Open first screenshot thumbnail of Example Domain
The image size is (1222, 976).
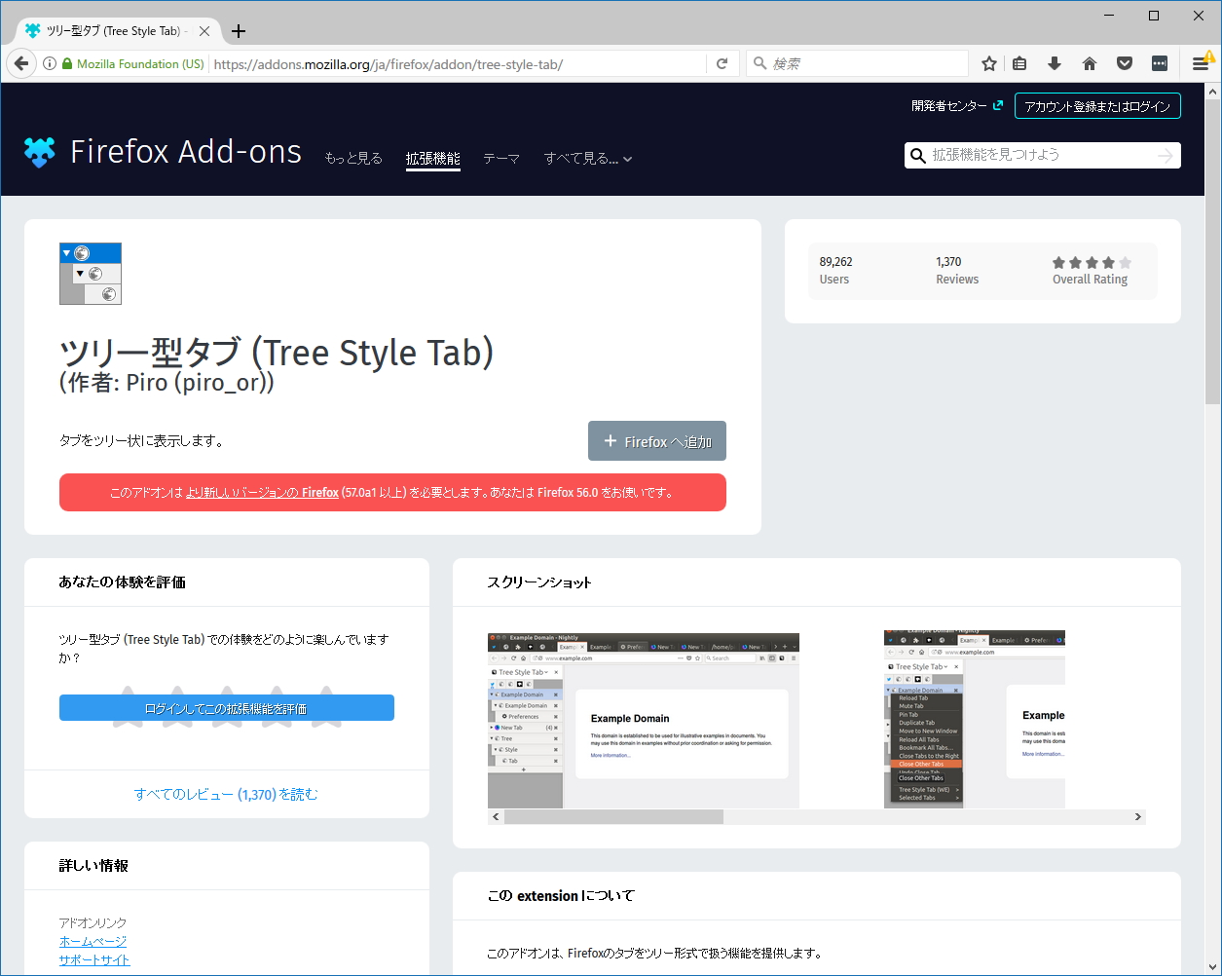[644, 720]
